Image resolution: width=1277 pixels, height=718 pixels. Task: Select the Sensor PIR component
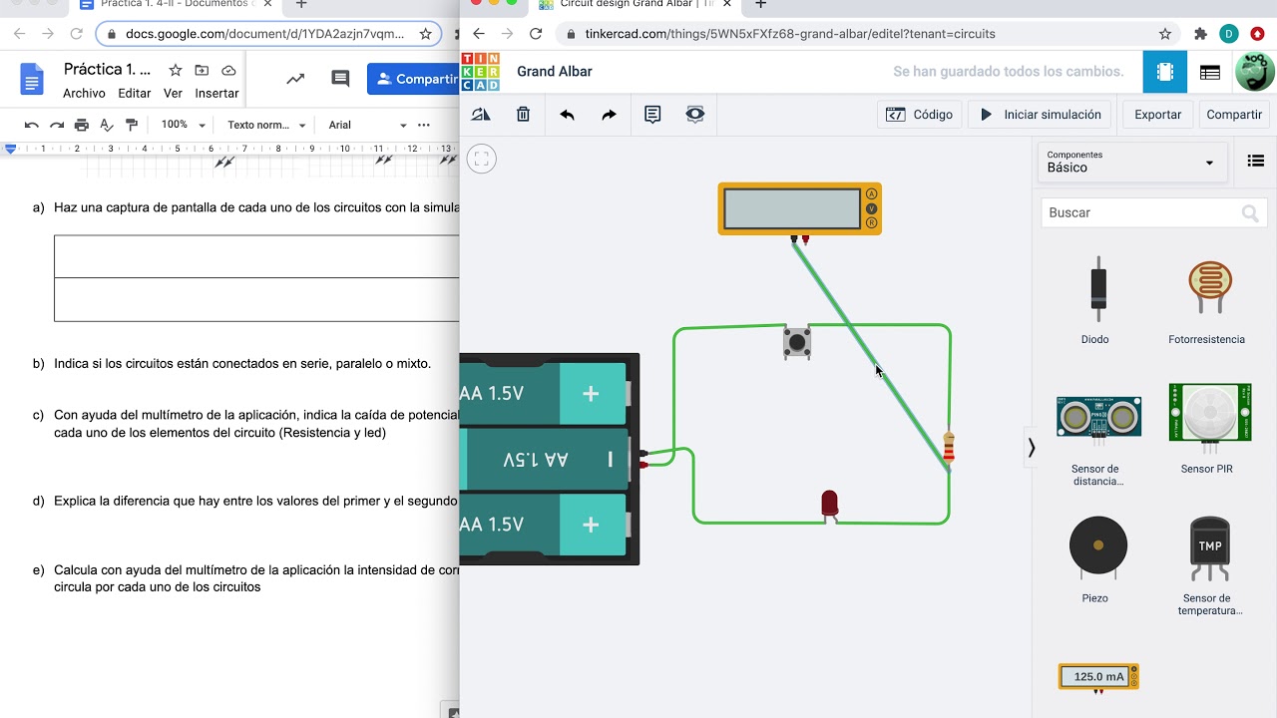point(1209,429)
